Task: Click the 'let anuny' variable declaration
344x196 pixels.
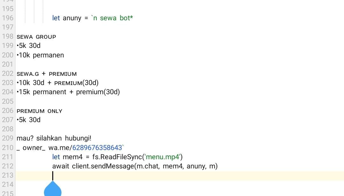Action: (x=67, y=18)
